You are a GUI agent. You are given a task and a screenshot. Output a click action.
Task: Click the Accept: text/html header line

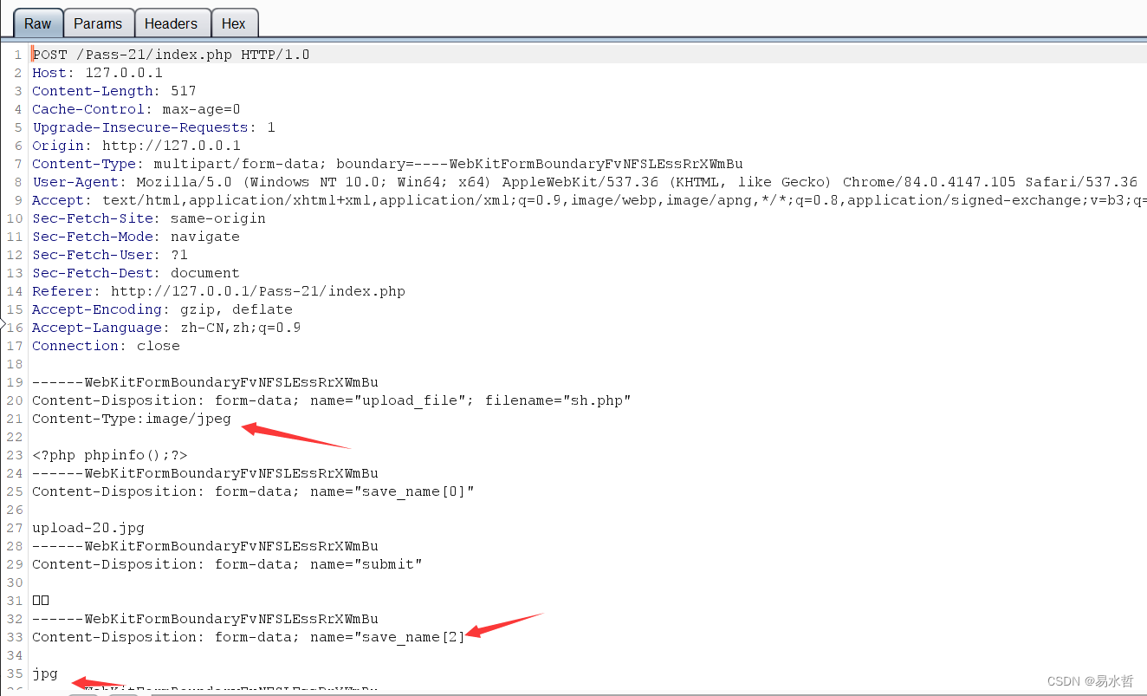pos(589,200)
